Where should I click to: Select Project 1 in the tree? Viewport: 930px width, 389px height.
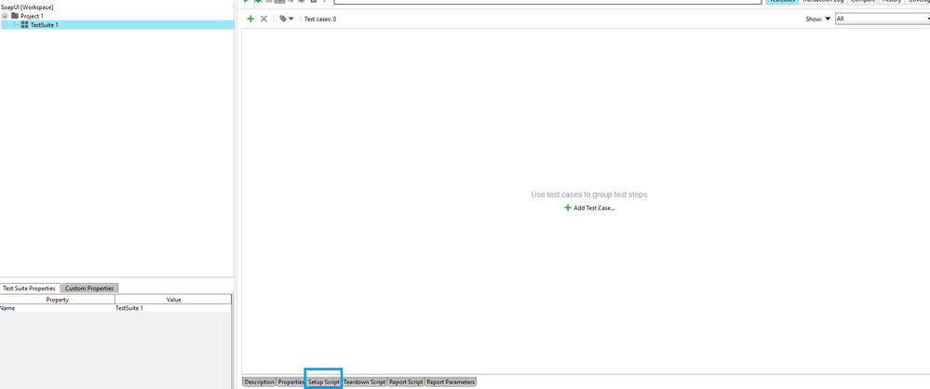point(32,16)
